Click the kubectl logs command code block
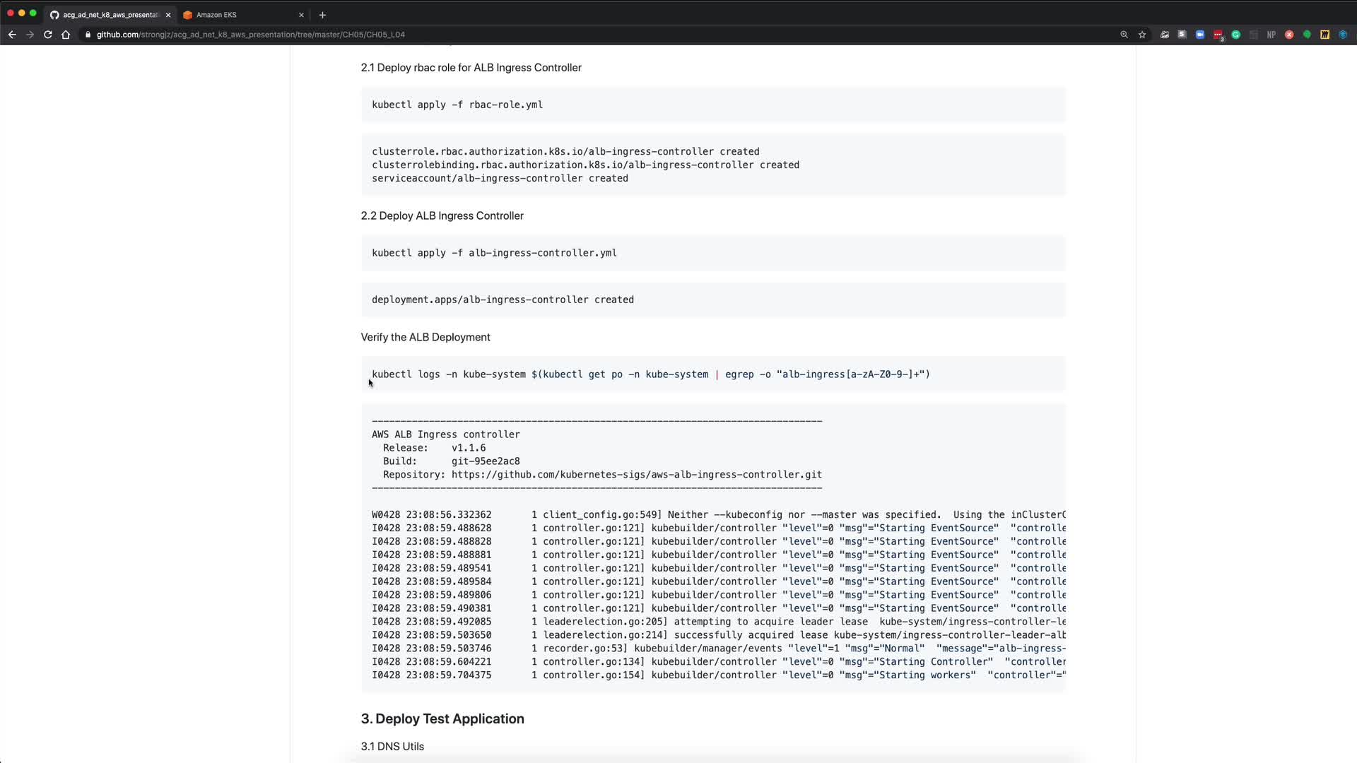Viewport: 1357px width, 763px height. click(x=650, y=374)
